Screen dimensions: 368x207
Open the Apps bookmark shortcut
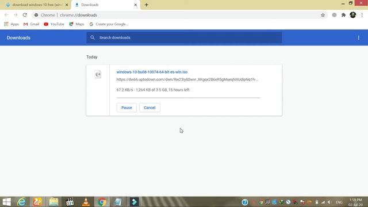coord(11,24)
